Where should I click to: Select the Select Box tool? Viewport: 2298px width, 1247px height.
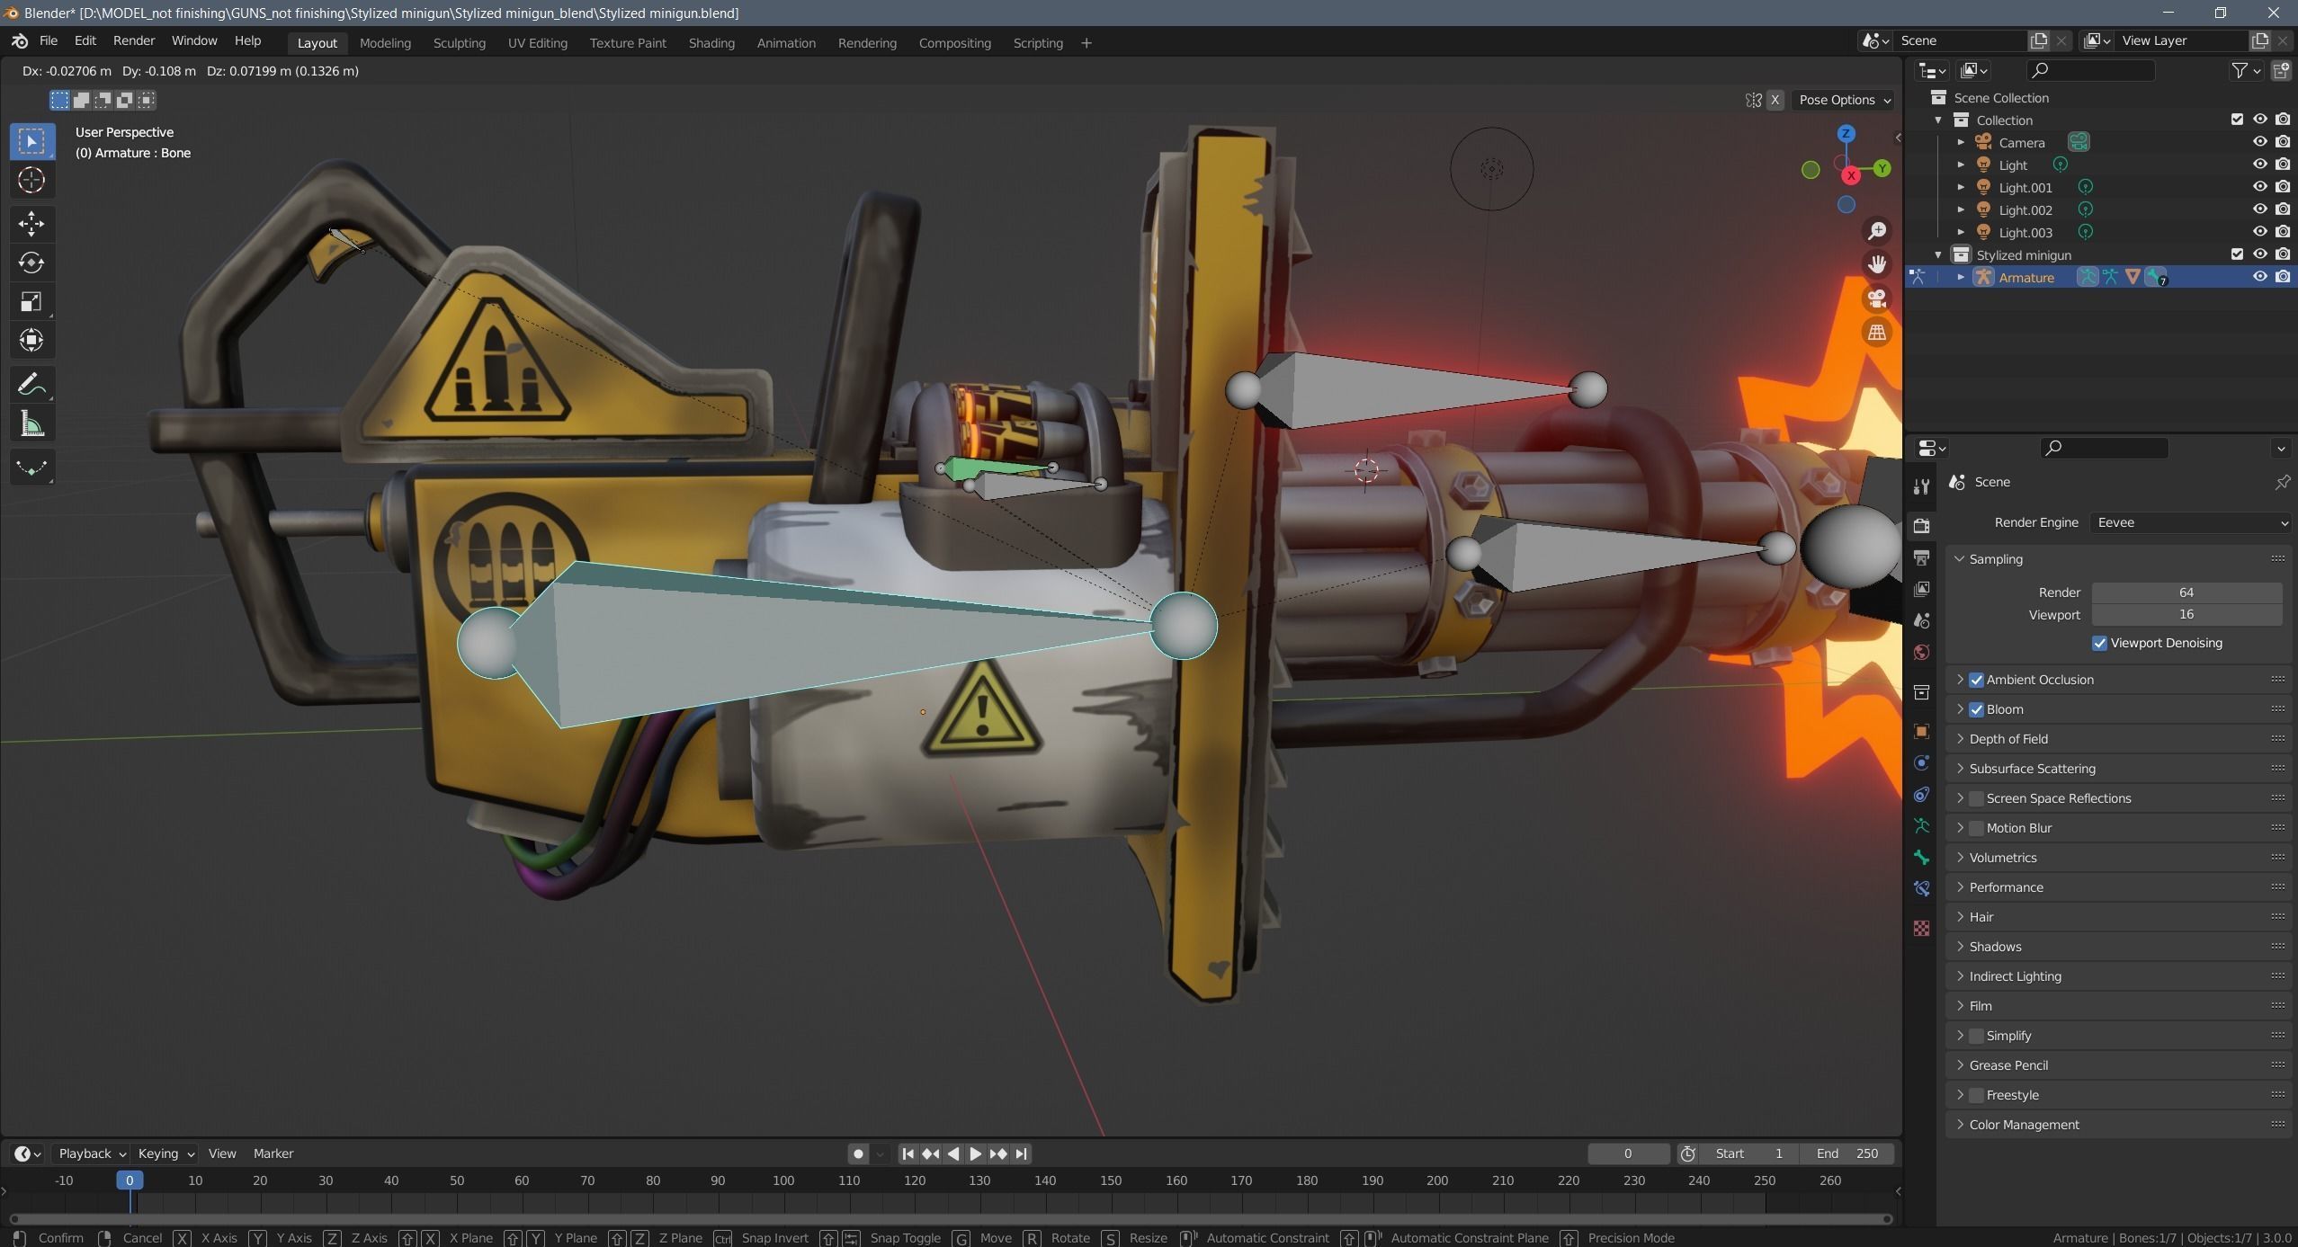pos(31,141)
